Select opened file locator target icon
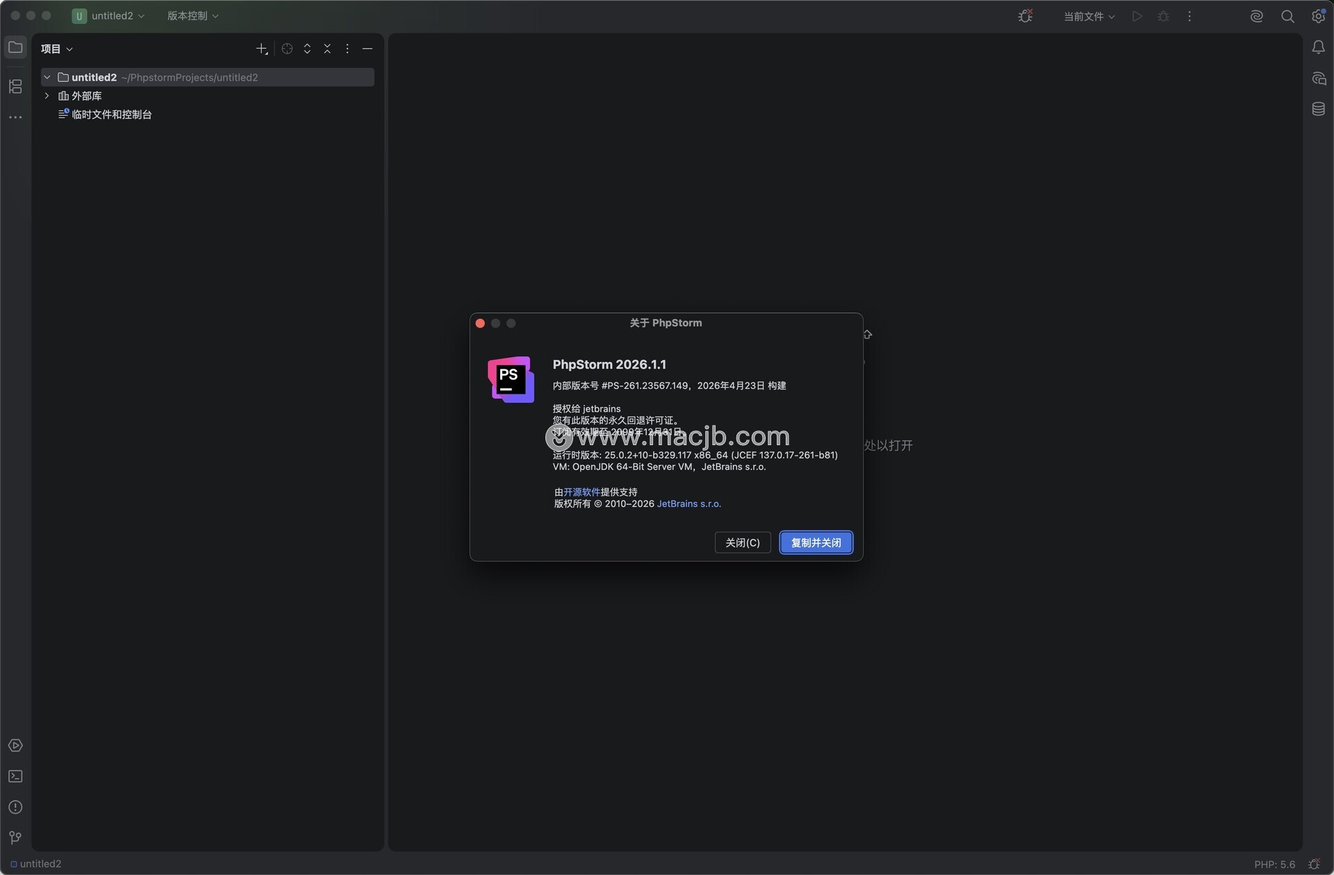This screenshot has height=875, width=1334. click(x=287, y=49)
